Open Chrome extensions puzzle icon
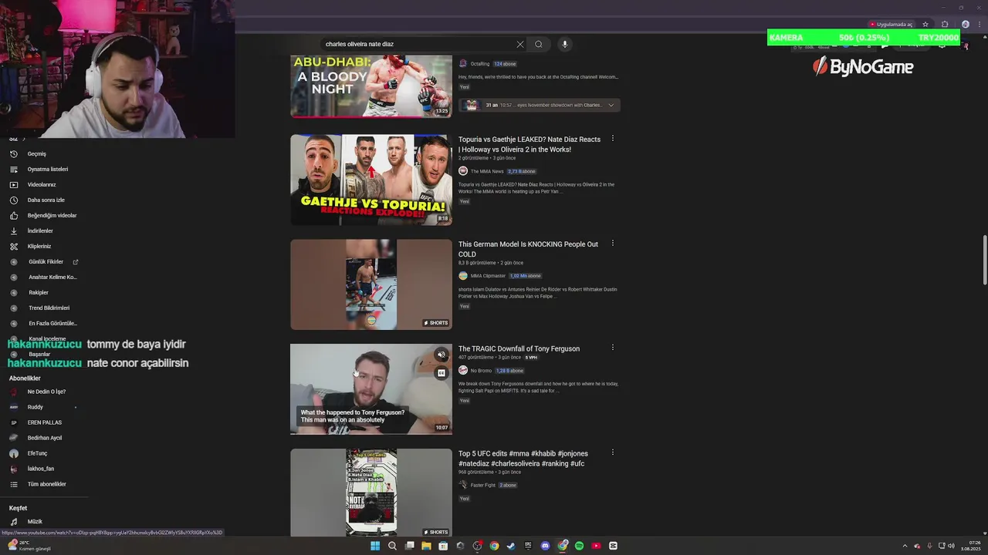Screen dimensions: 988x555 945,24
